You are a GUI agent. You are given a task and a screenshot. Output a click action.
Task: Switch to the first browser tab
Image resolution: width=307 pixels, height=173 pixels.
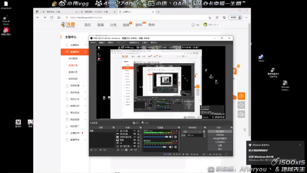pyautogui.click(x=59, y=12)
